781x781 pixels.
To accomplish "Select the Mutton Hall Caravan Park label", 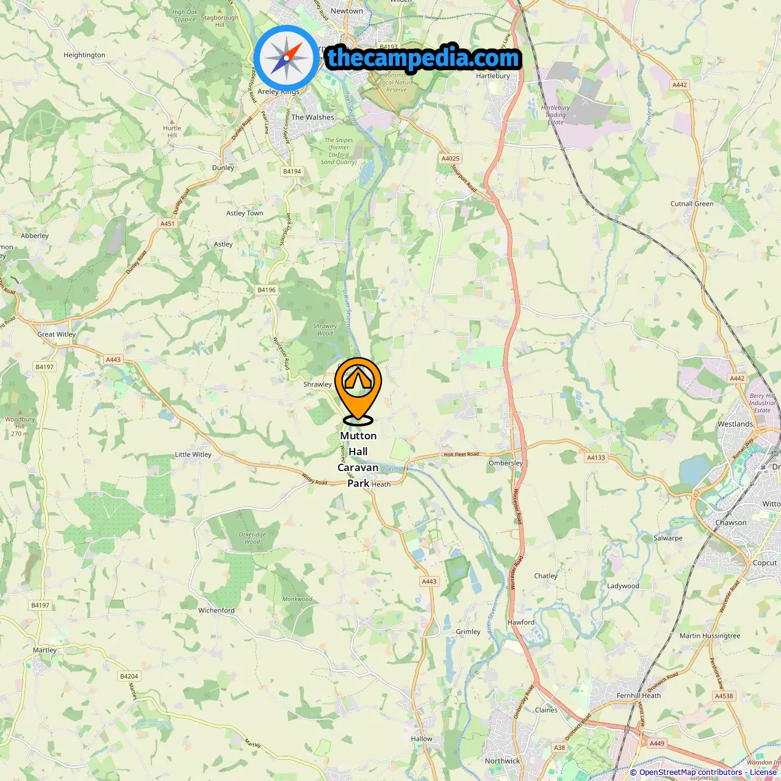I will click(358, 459).
